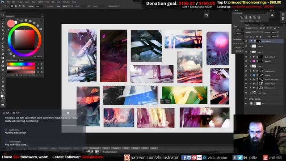The image size is (286, 161).
Task: Select the Quick Selection tool
Action: pyautogui.click(x=3, y=27)
